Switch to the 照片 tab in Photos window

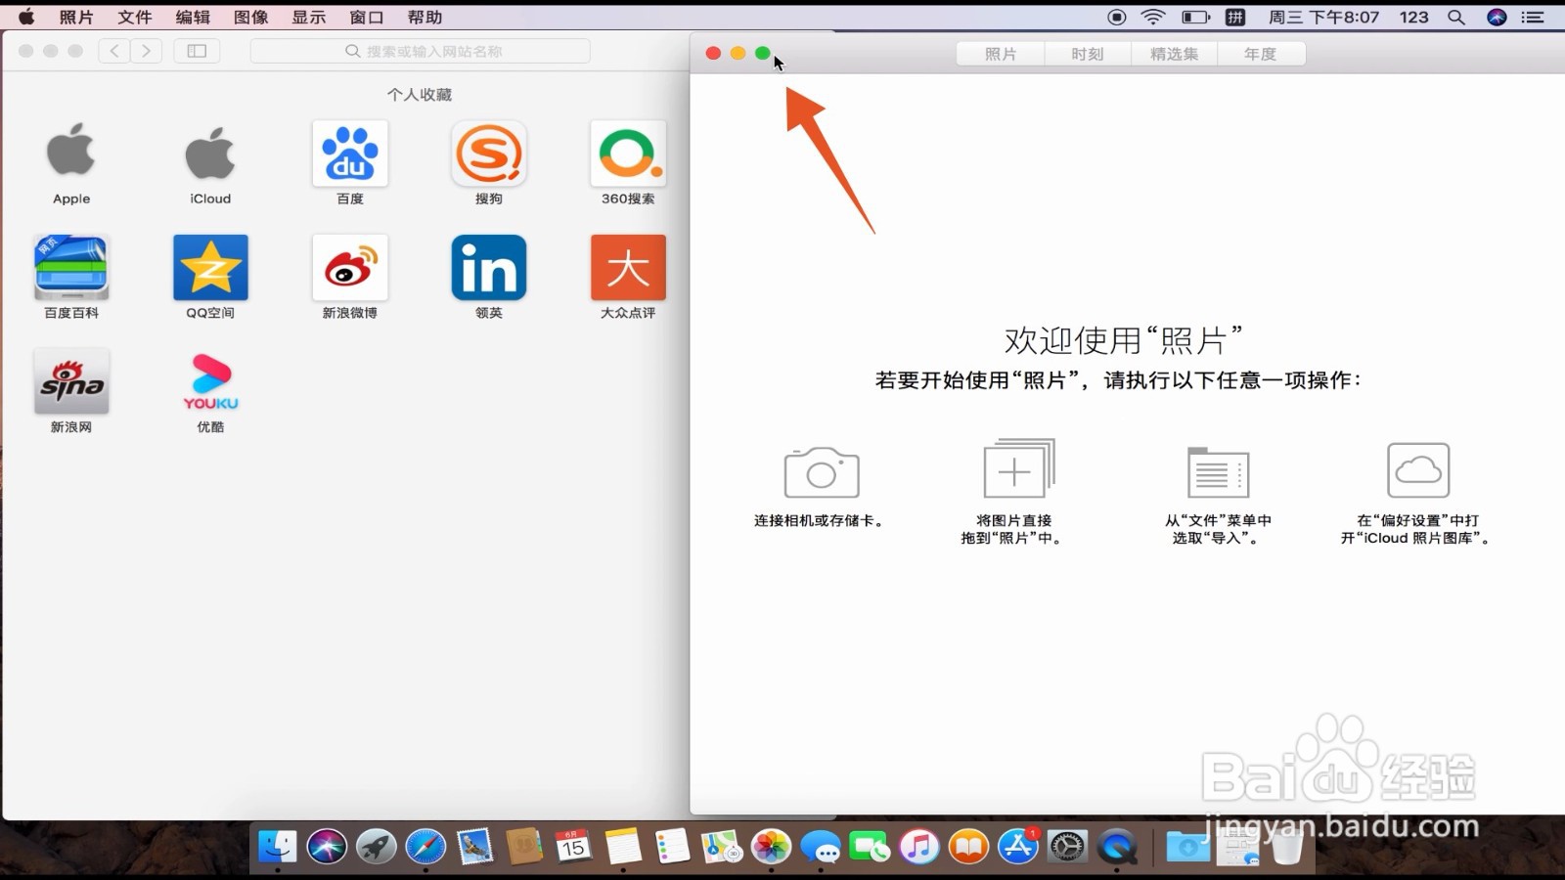(x=1000, y=54)
